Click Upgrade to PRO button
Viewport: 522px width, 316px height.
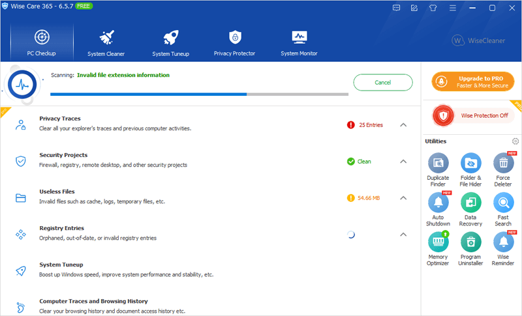[x=473, y=81]
